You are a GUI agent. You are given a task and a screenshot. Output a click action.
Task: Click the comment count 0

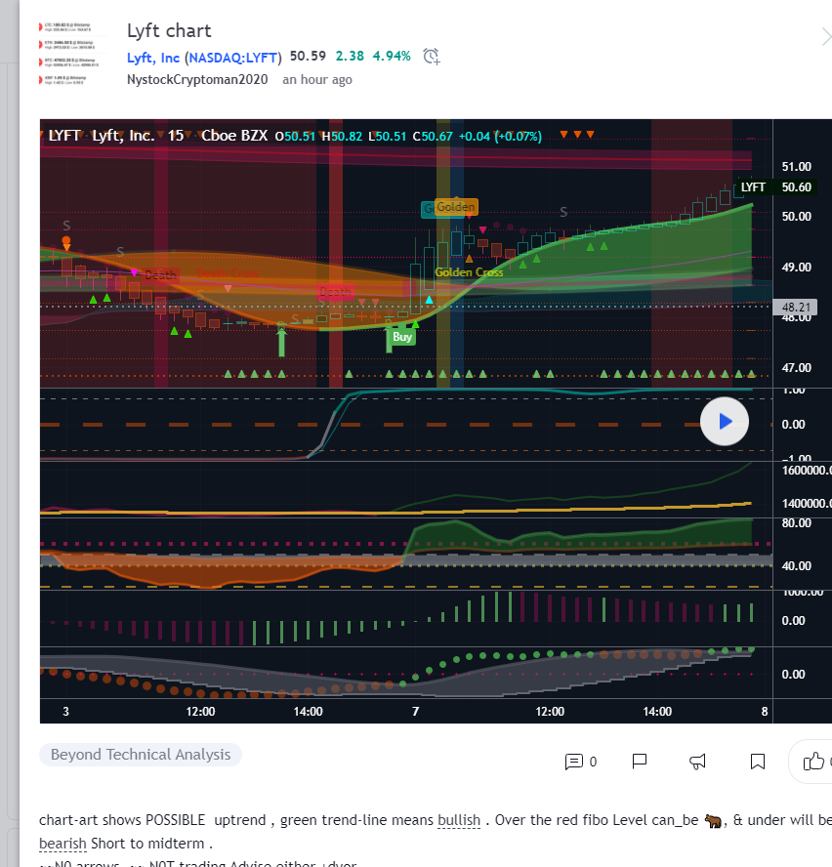(x=593, y=762)
